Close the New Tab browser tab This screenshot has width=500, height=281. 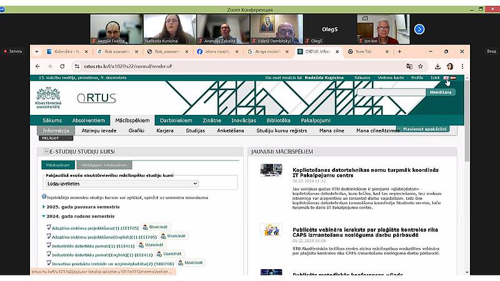click(387, 52)
